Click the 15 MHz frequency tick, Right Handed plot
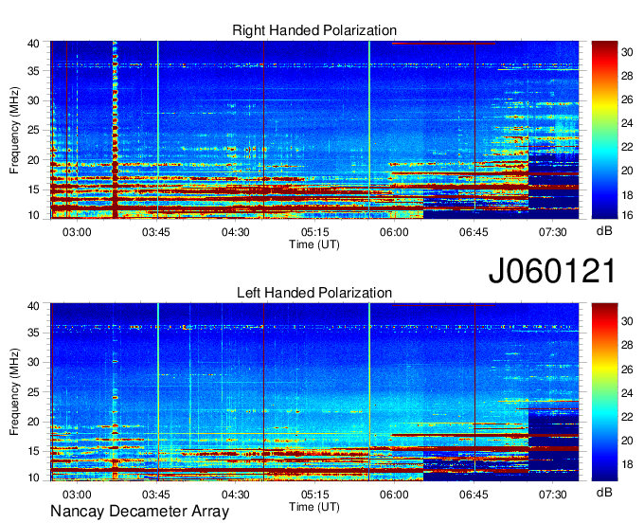 tap(33, 189)
